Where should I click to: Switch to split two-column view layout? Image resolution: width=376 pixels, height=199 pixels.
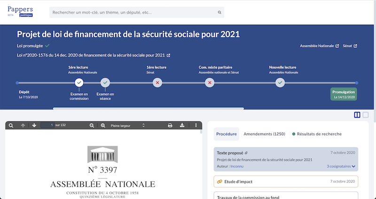coord(357,115)
